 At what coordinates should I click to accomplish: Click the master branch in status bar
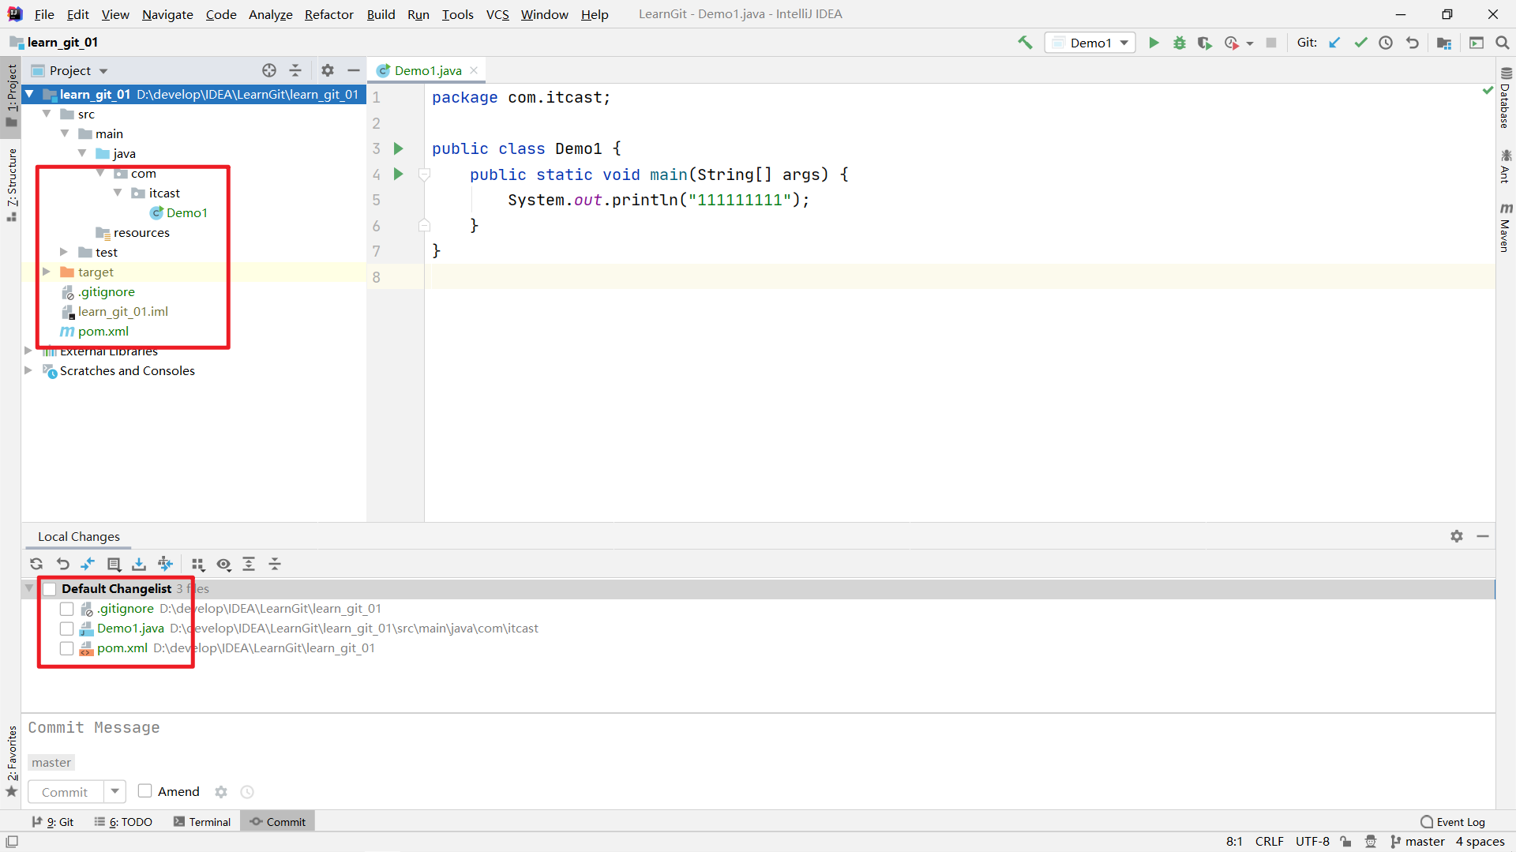1417,842
